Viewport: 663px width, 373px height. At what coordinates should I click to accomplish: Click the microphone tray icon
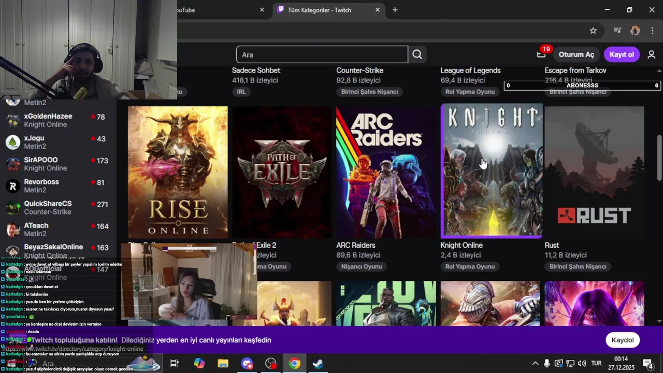pos(546,363)
